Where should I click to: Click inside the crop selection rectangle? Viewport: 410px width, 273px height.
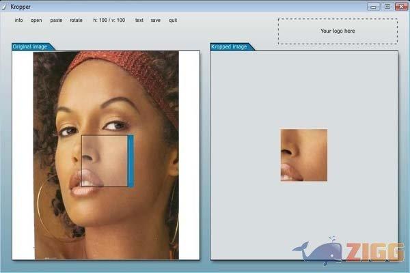tap(104, 160)
